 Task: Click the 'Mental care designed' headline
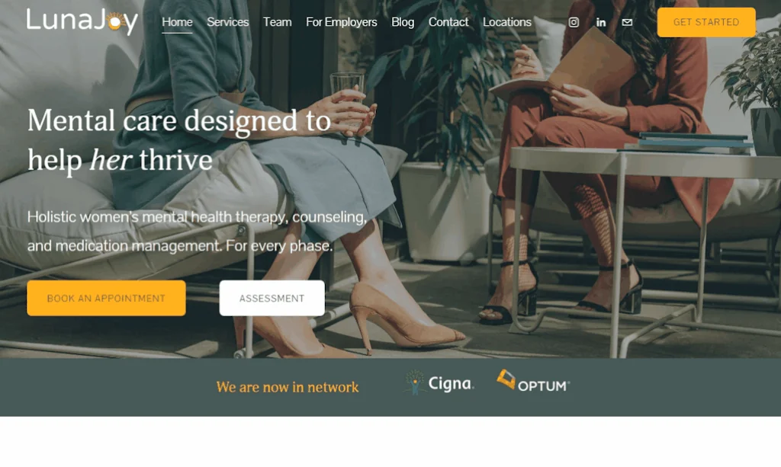tap(178, 140)
